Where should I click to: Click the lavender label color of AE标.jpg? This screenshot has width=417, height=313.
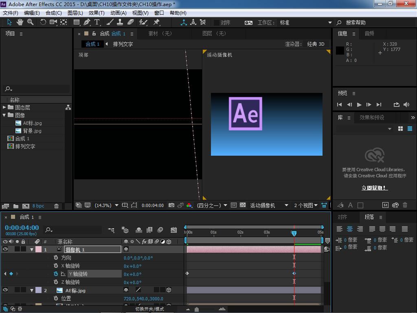(x=39, y=290)
